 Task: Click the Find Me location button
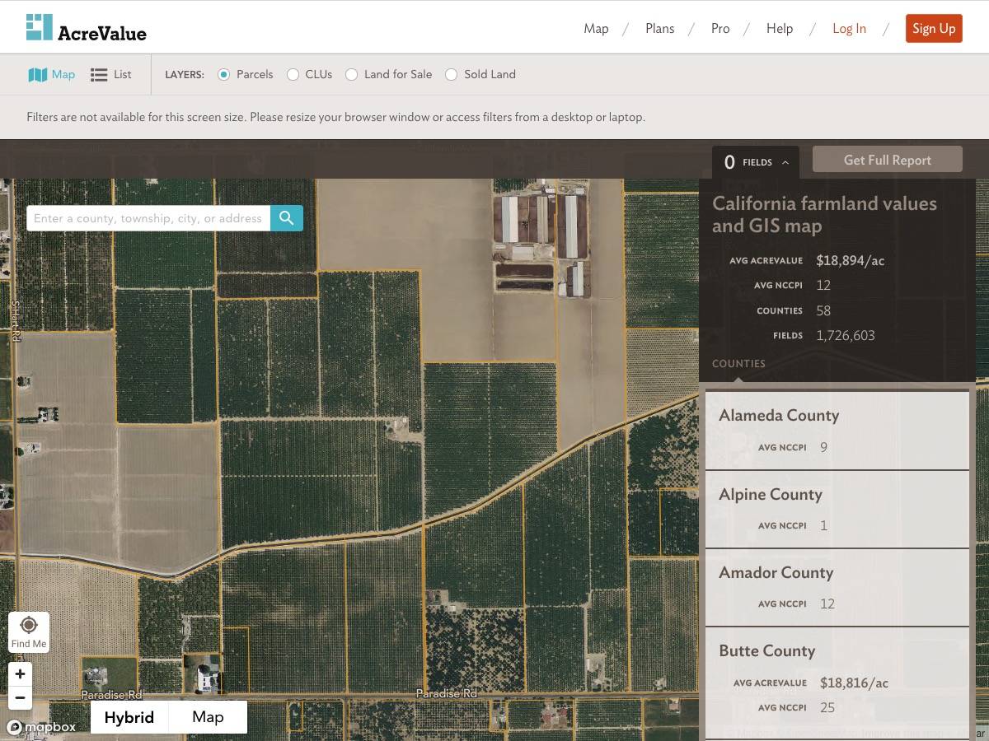tap(29, 632)
